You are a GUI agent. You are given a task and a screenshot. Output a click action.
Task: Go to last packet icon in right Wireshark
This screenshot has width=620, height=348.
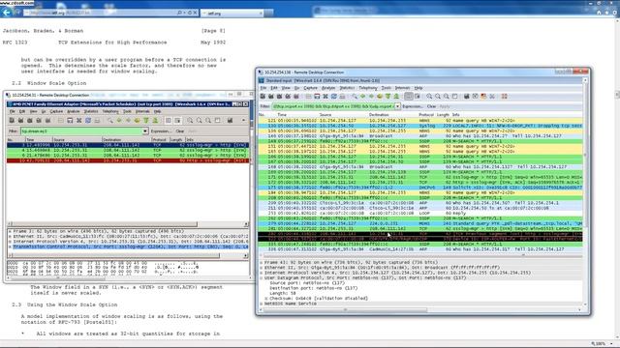click(396, 97)
